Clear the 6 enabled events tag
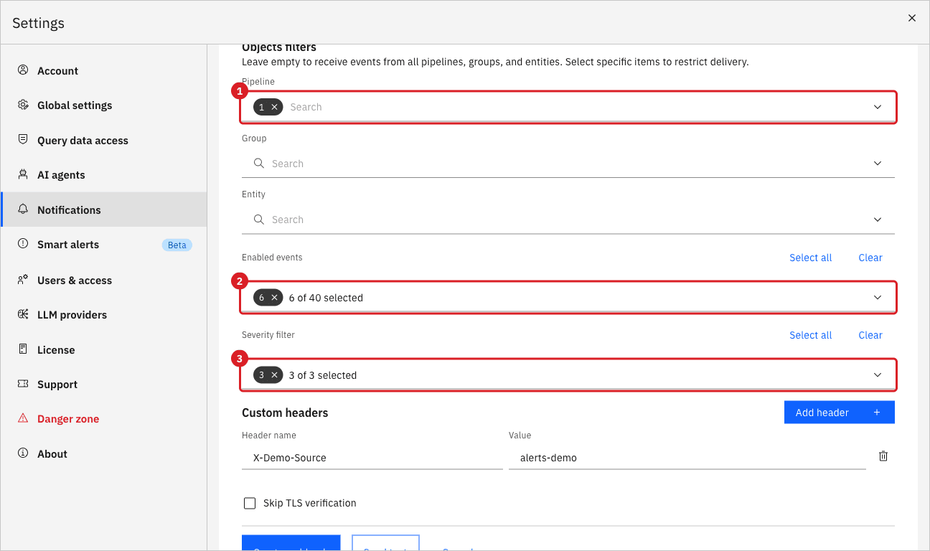 [274, 297]
